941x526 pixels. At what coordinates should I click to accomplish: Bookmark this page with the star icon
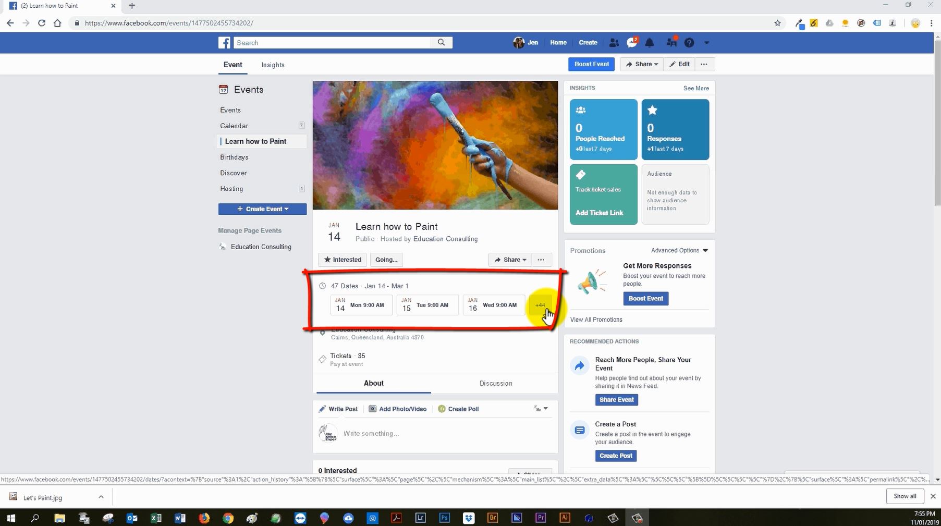[x=777, y=23]
